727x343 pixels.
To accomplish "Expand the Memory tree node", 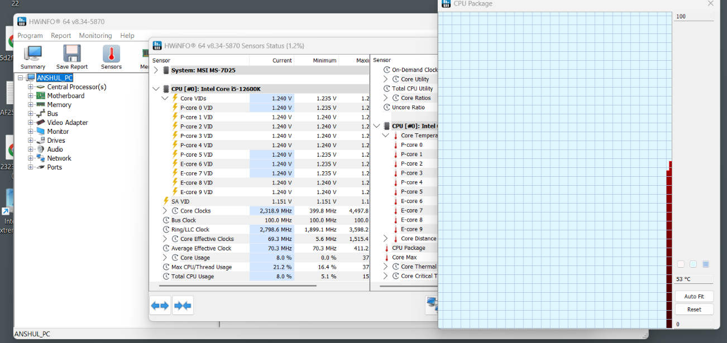I will pyautogui.click(x=31, y=105).
